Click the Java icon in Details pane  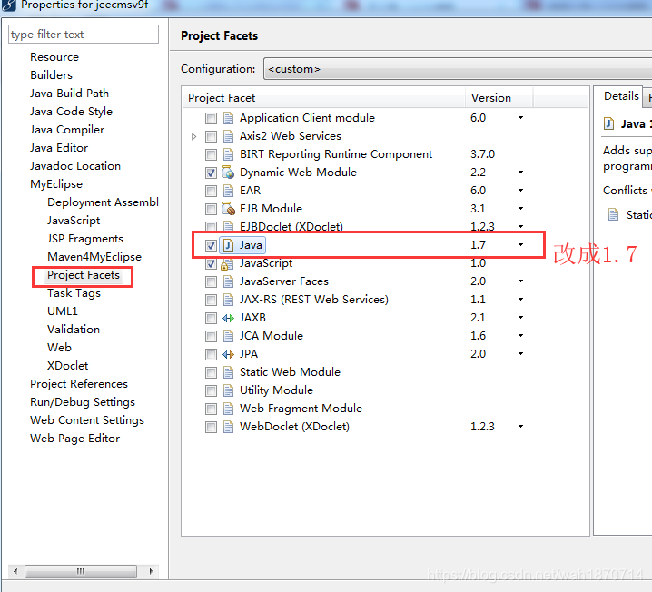[x=608, y=123]
